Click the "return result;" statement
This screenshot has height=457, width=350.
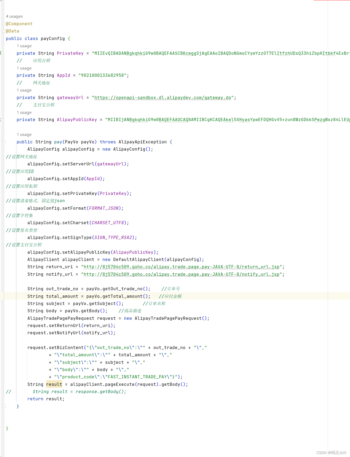pyautogui.click(x=46, y=399)
